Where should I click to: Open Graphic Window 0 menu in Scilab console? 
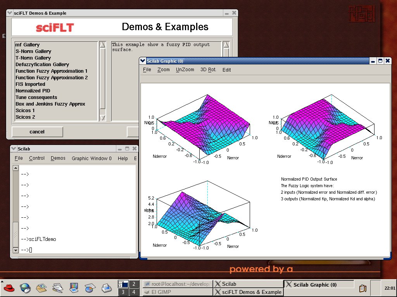91,158
